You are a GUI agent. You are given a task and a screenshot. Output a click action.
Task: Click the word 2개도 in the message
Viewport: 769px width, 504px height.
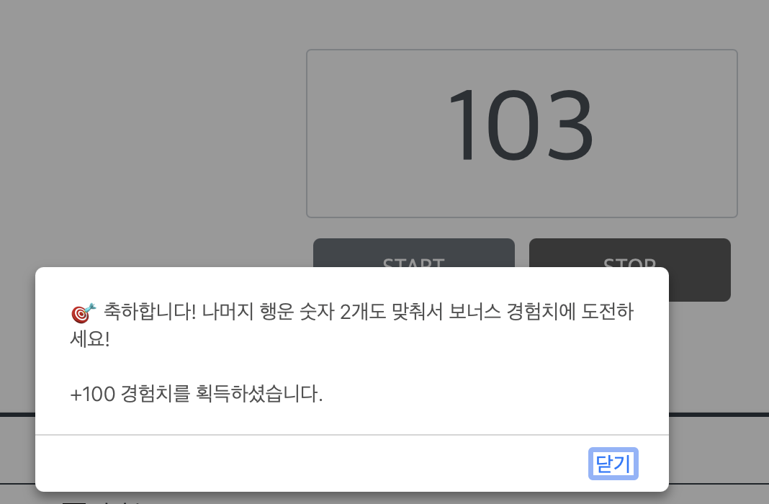(x=363, y=312)
